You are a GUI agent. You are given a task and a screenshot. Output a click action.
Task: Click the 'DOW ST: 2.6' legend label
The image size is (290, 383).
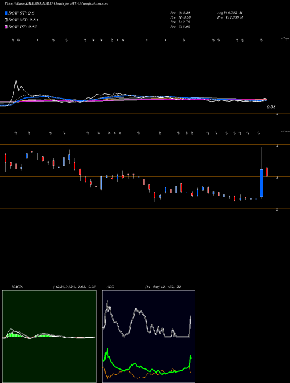23,13
